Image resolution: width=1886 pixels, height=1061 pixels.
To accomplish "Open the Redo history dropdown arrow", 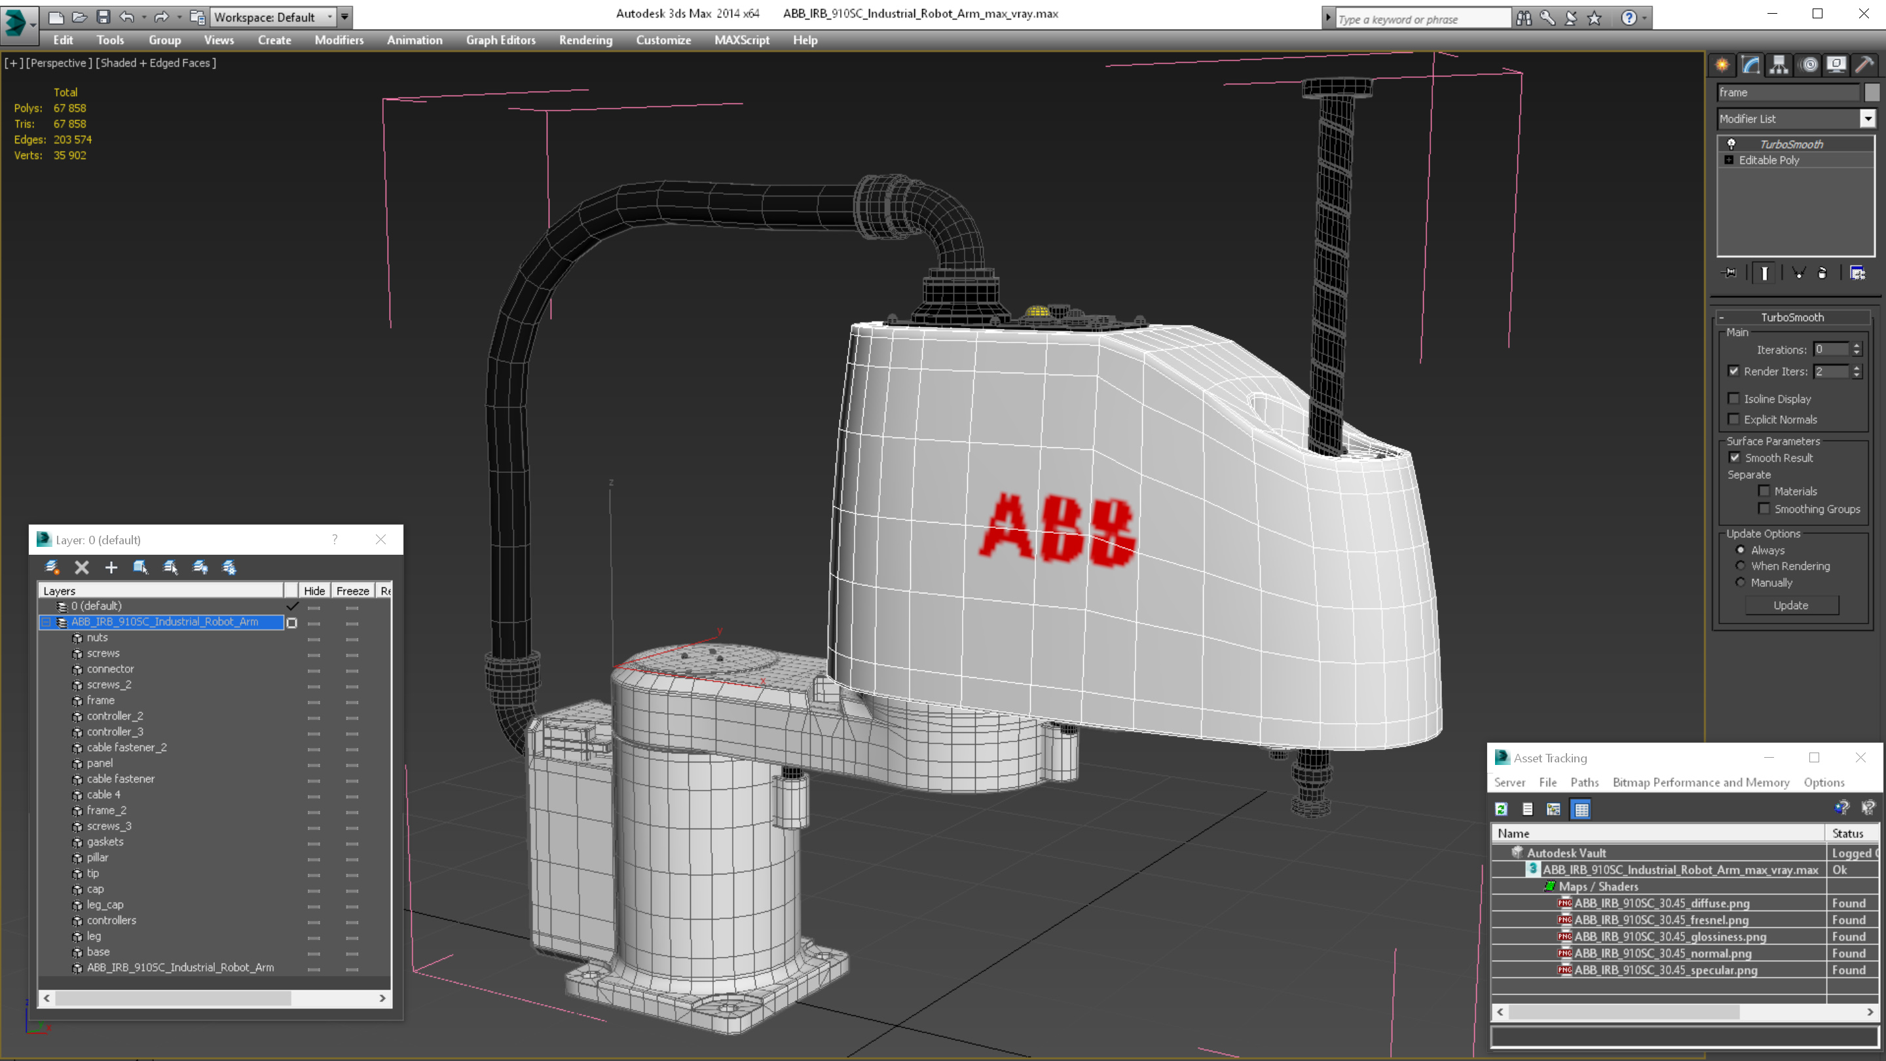I will point(179,17).
